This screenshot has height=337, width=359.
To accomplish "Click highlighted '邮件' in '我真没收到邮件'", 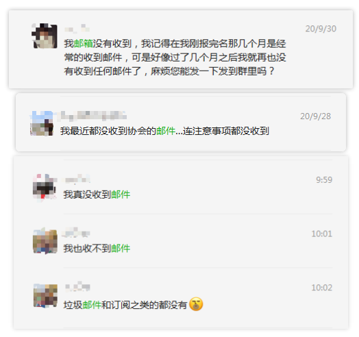I will coord(121,195).
